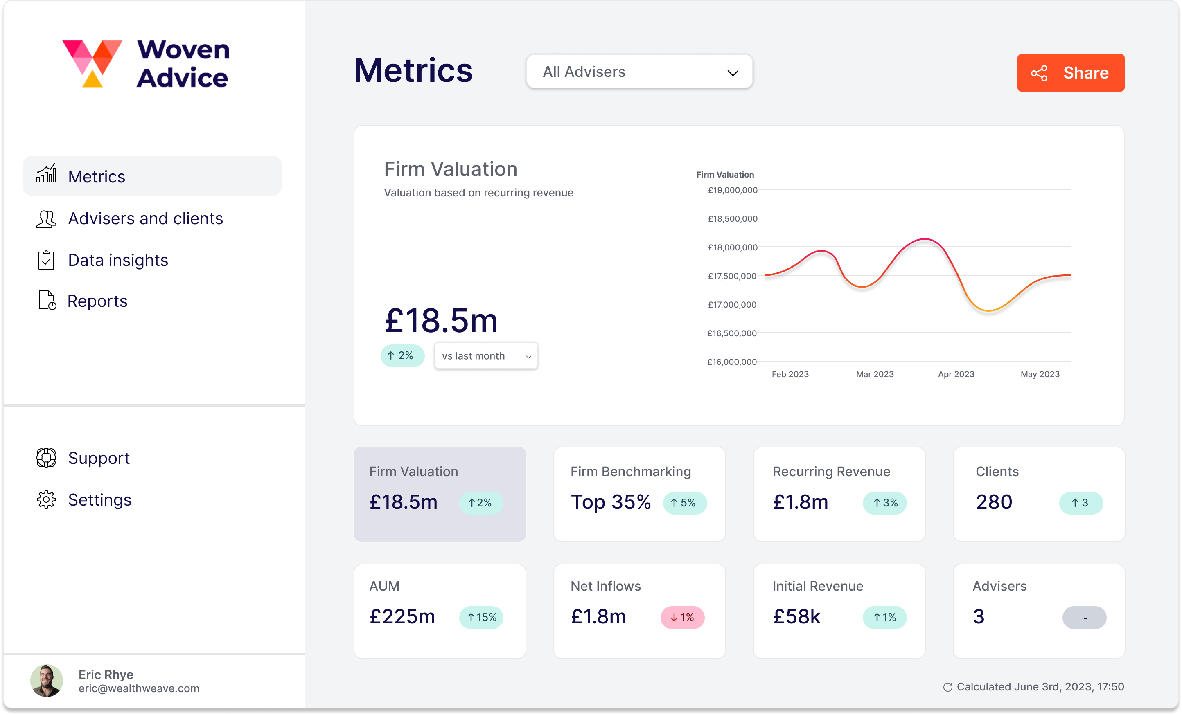Open the All Advisers dropdown
Image resolution: width=1182 pixels, height=715 pixels.
[639, 72]
